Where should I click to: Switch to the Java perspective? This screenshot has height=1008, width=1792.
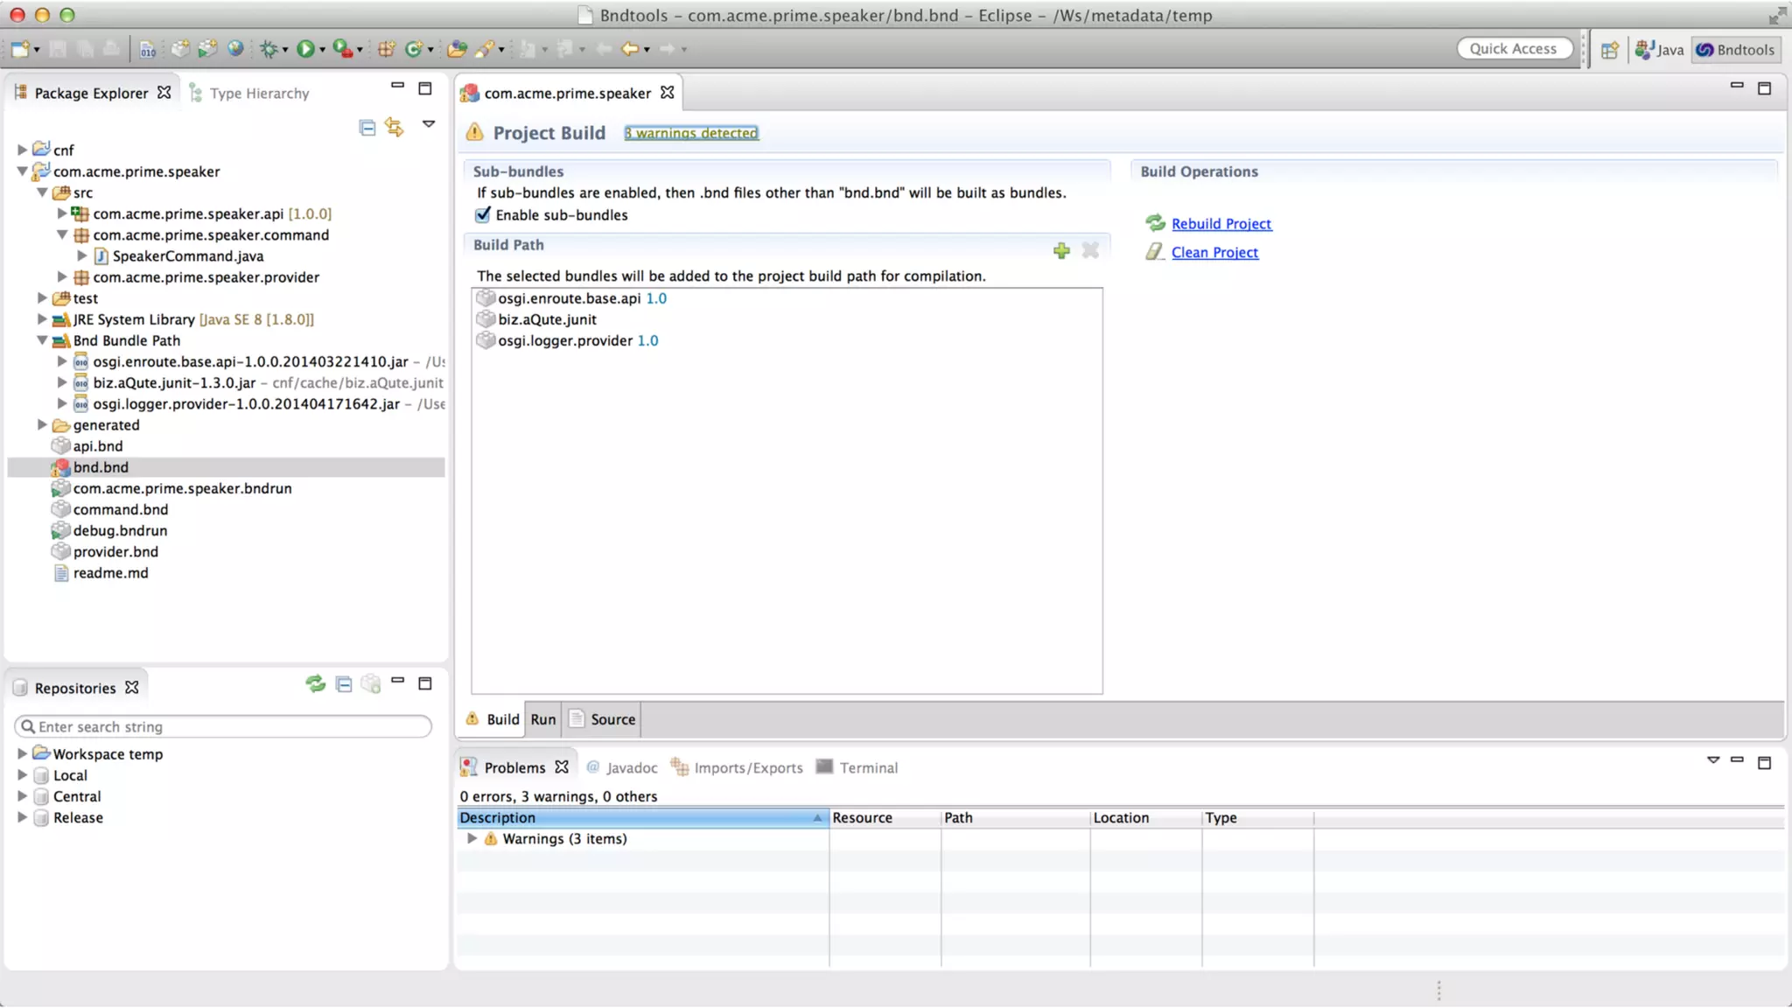(1659, 50)
